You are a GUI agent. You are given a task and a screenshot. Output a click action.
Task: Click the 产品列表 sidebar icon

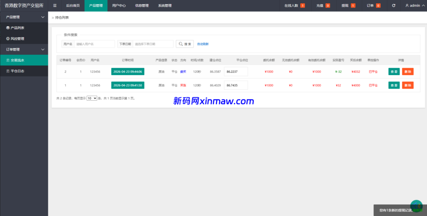(x=8, y=28)
